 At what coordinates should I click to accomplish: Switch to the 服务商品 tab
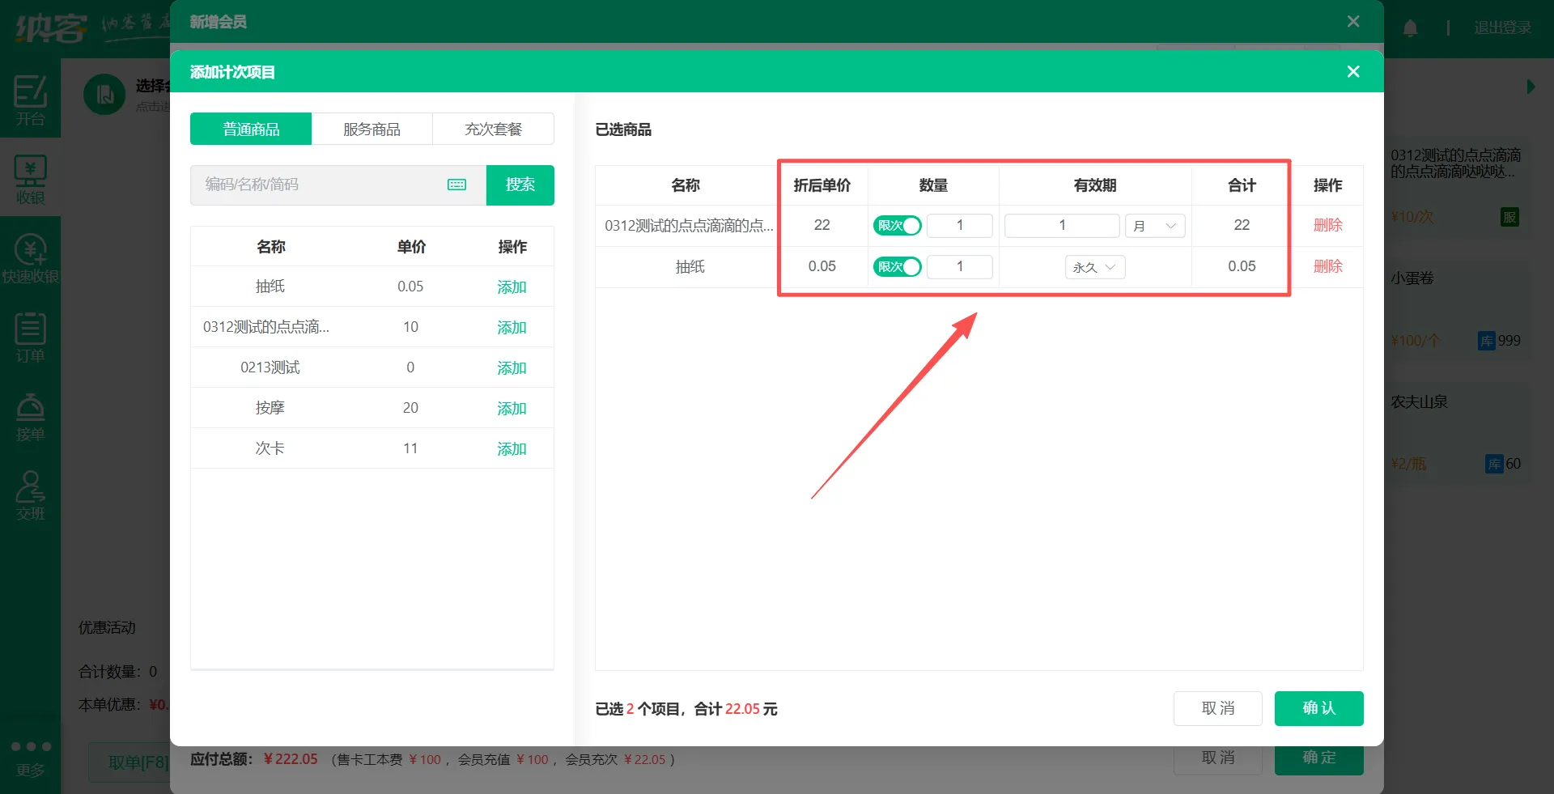click(x=372, y=130)
